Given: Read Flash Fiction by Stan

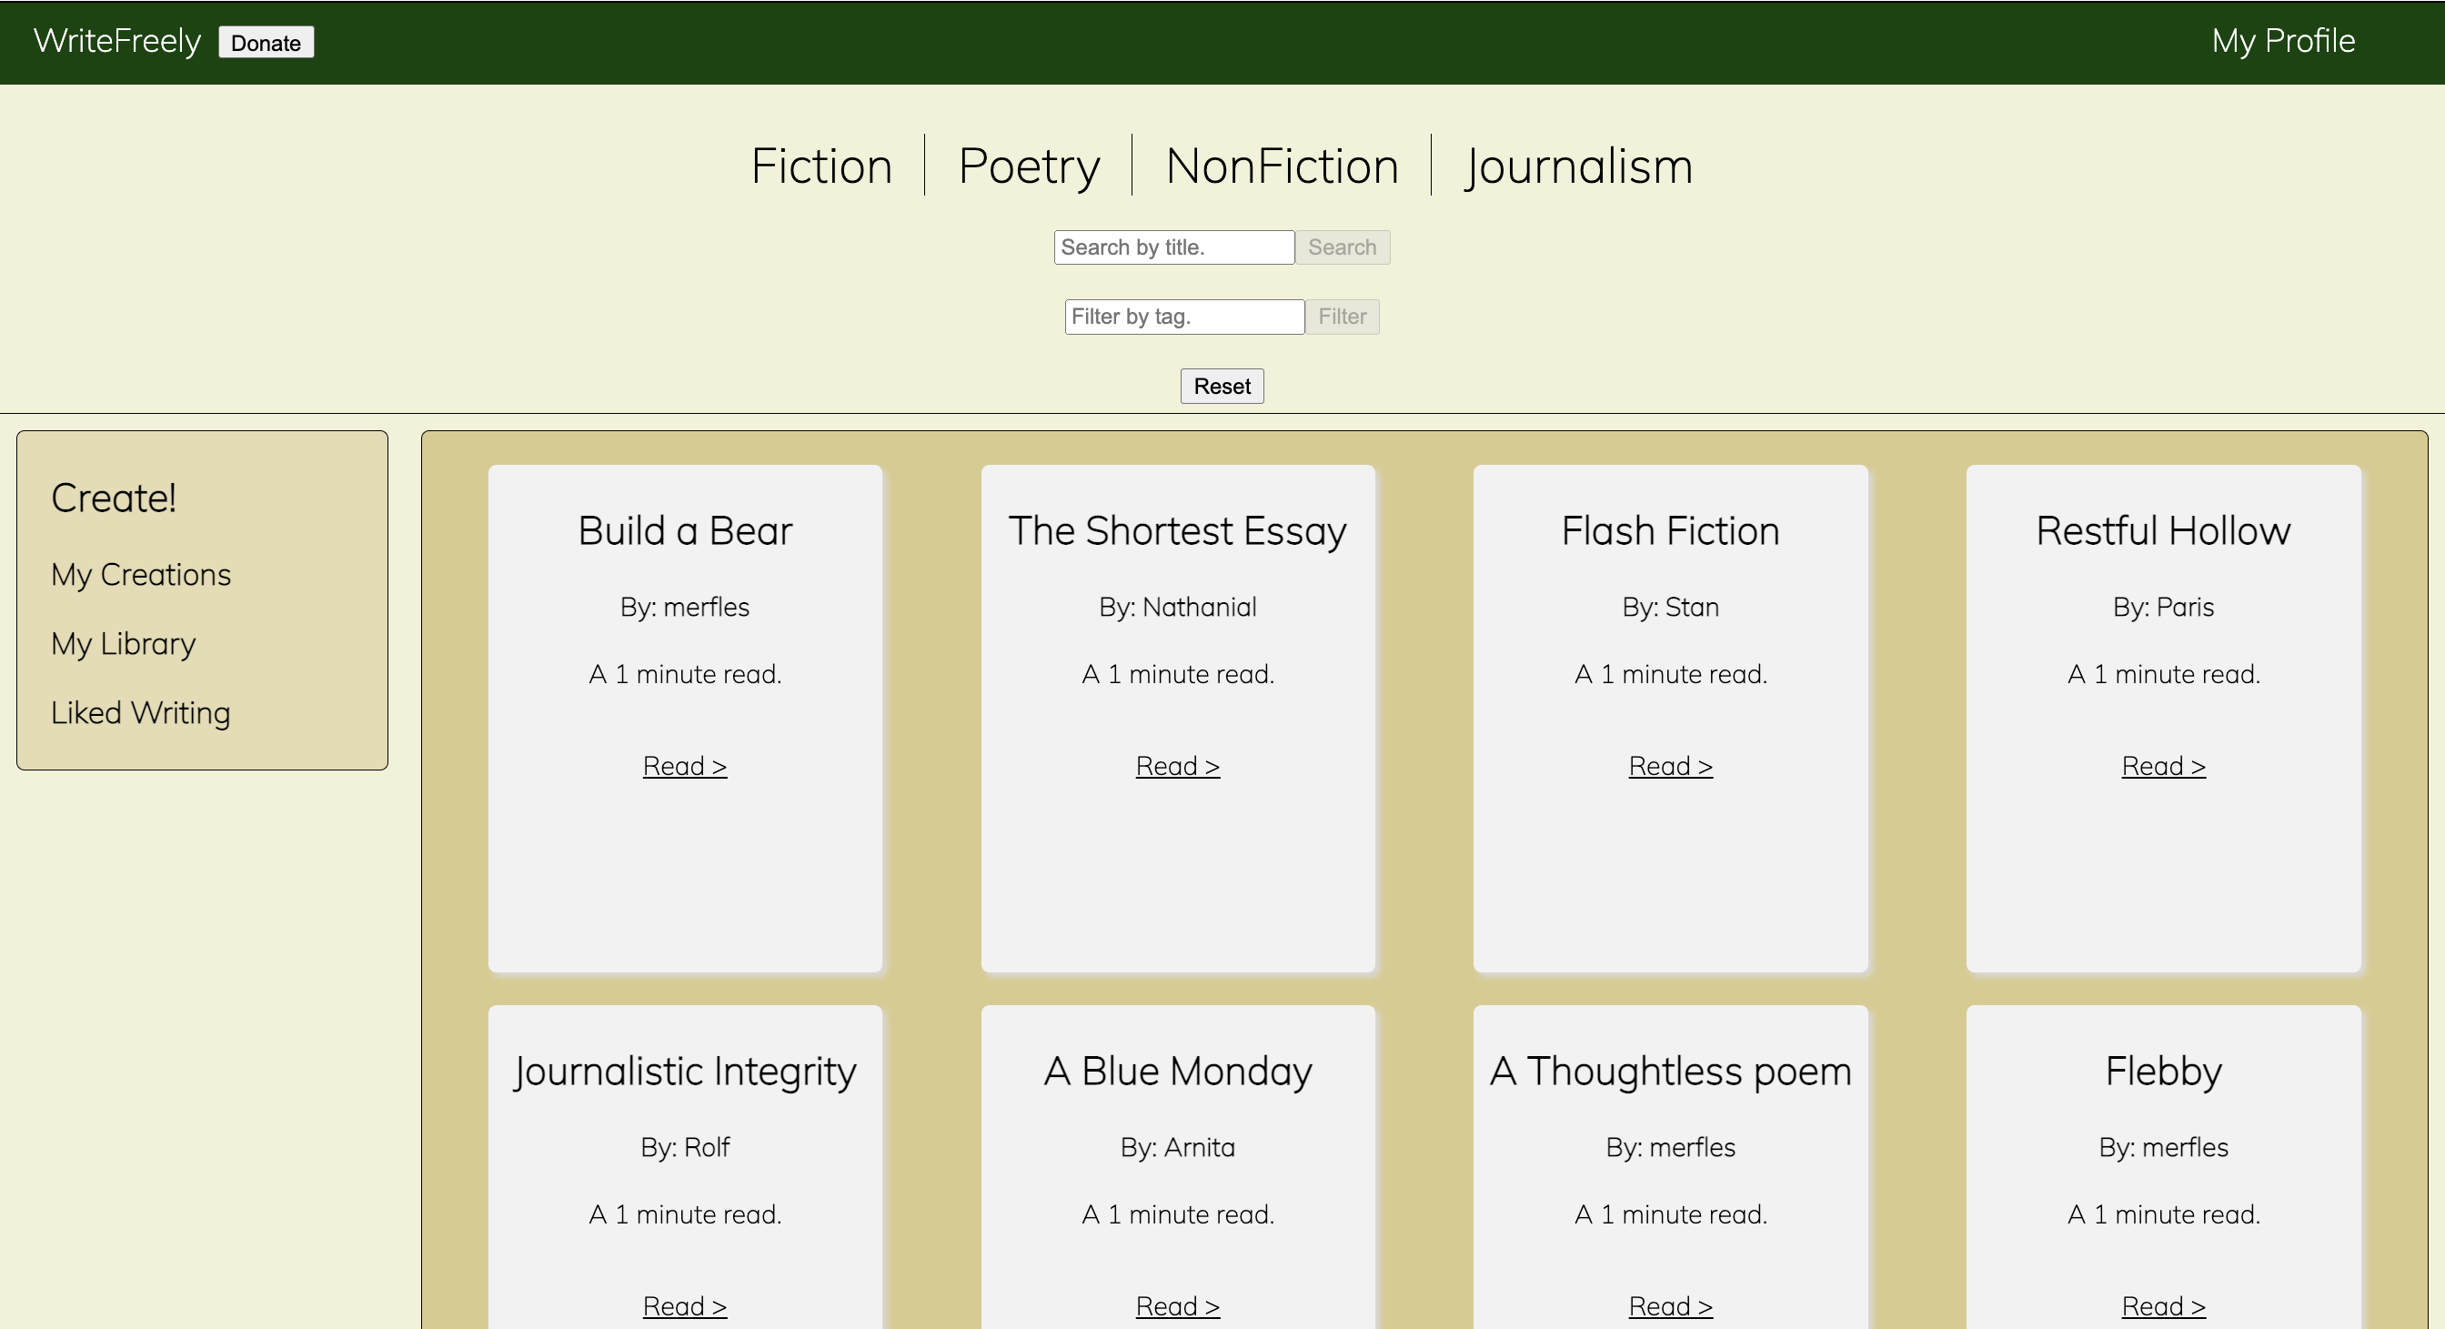Looking at the screenshot, I should 1669,765.
